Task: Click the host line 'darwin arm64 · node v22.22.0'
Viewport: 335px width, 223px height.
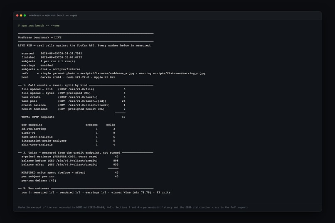Action: pyautogui.click(x=68, y=77)
